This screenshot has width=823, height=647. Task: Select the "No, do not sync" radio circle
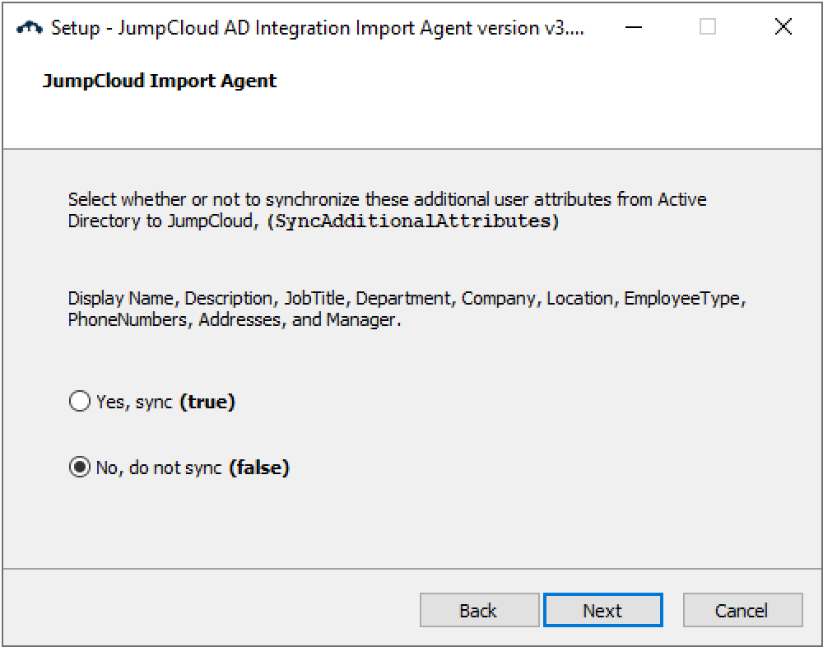(x=79, y=468)
